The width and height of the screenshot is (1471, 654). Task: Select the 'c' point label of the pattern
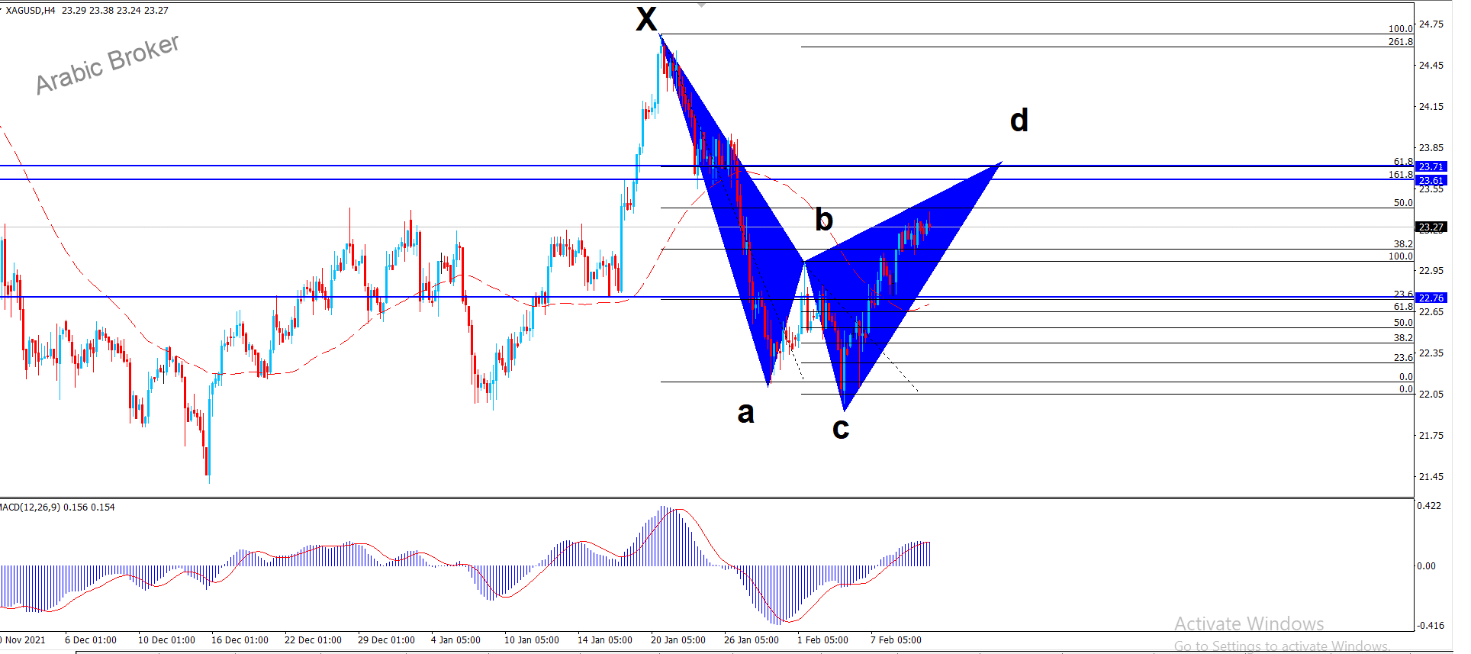click(x=841, y=429)
